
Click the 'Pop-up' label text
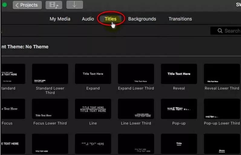[179, 123]
